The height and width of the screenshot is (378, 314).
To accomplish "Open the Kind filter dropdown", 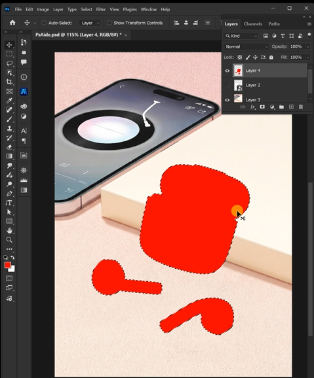I will [241, 36].
